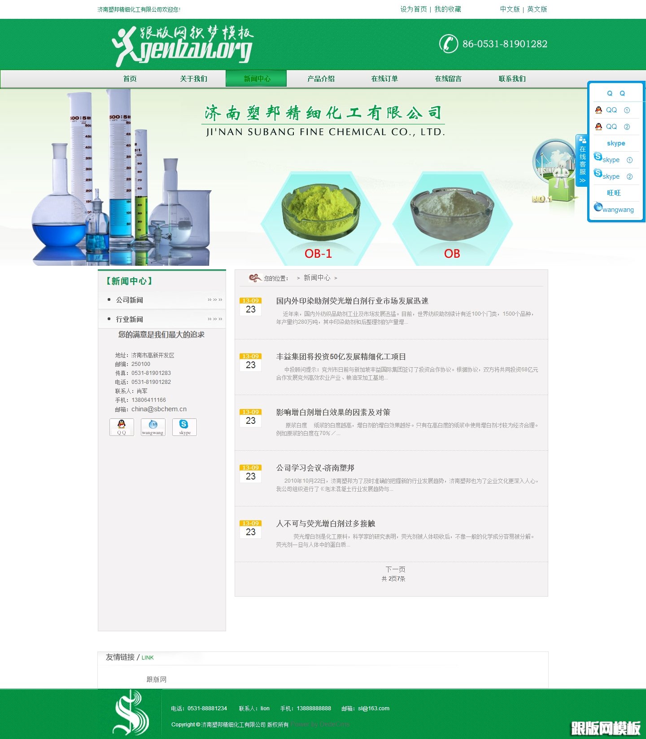Click the skype heading in floating panel
This screenshot has width=646, height=739.
[x=616, y=143]
